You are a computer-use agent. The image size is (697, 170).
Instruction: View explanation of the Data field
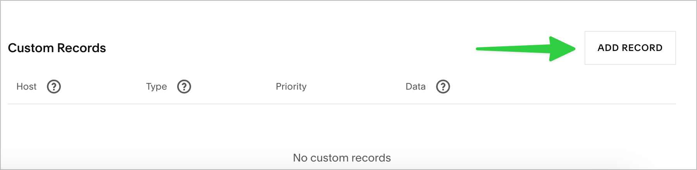point(443,87)
